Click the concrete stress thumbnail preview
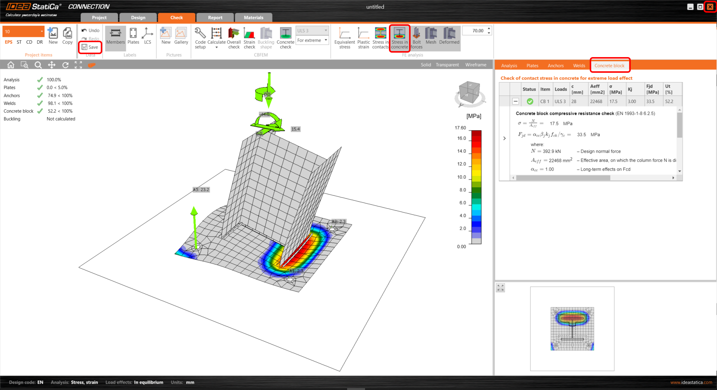The width and height of the screenshot is (717, 390). tap(572, 328)
